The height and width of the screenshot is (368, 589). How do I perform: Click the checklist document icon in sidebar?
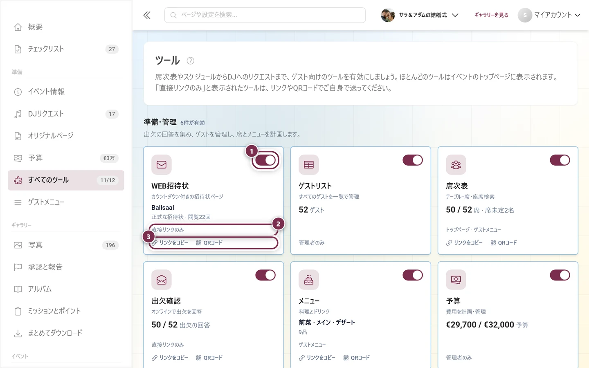point(18,49)
